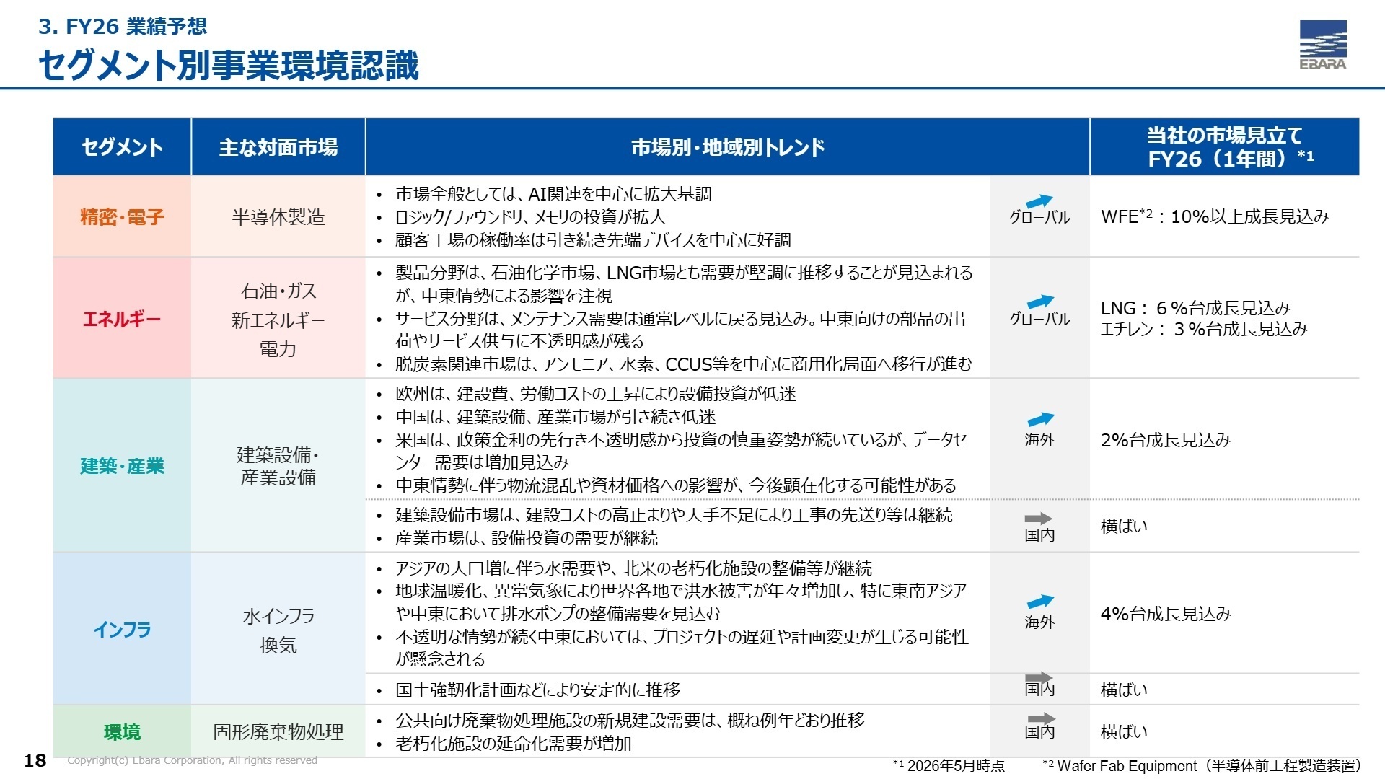Image resolution: width=1385 pixels, height=779 pixels.
Task: Click the 精密・電子 segment cell
Action: pos(122,216)
